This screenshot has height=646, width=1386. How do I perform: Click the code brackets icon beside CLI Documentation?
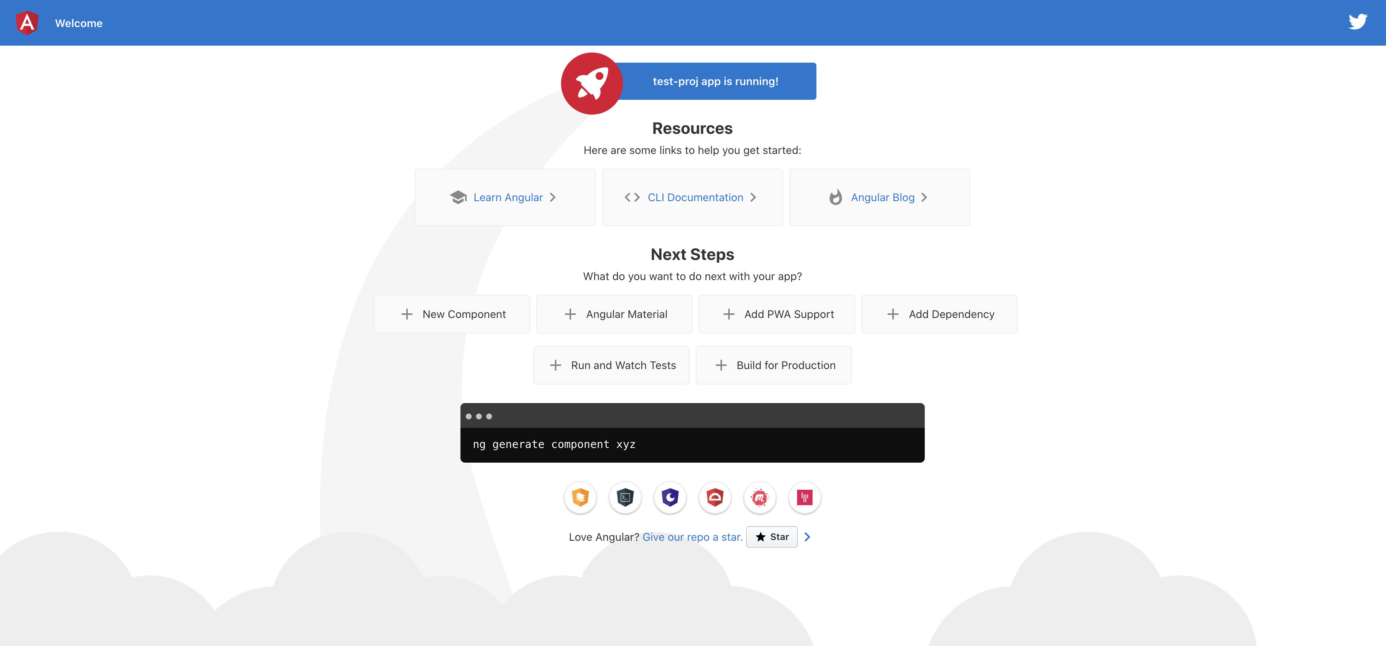pos(632,197)
